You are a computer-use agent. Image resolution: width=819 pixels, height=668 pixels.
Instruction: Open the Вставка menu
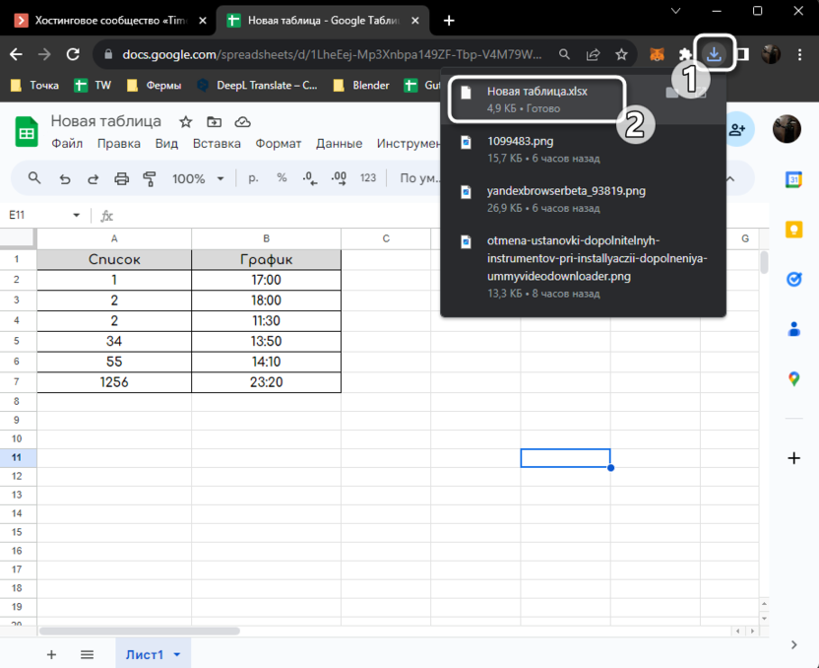point(217,144)
